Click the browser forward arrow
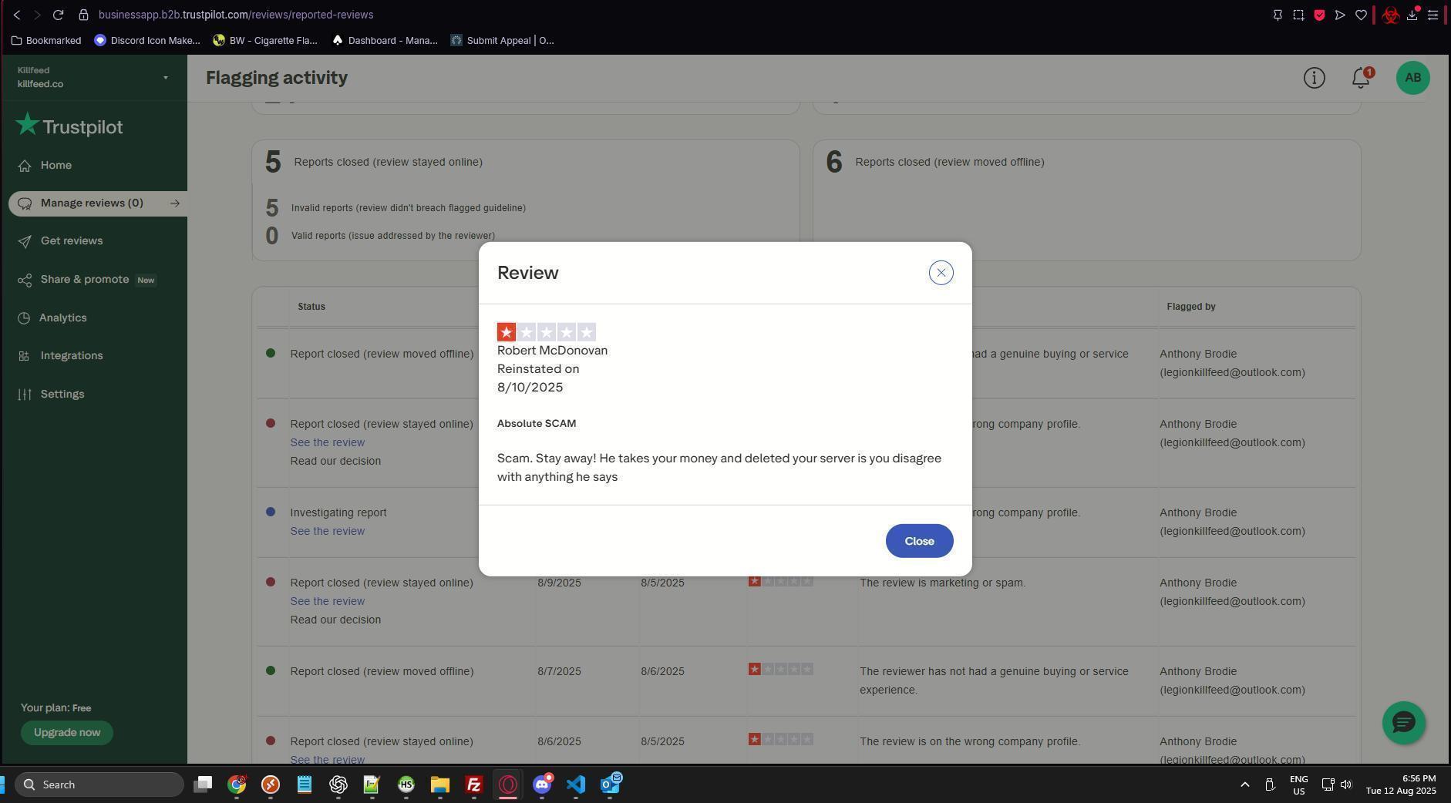Screen dimensions: 1451x803 (36, 15)
